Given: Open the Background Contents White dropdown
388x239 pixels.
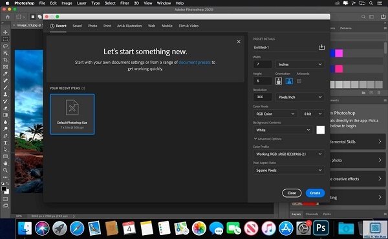Looking at the screenshot, I should coord(283,130).
